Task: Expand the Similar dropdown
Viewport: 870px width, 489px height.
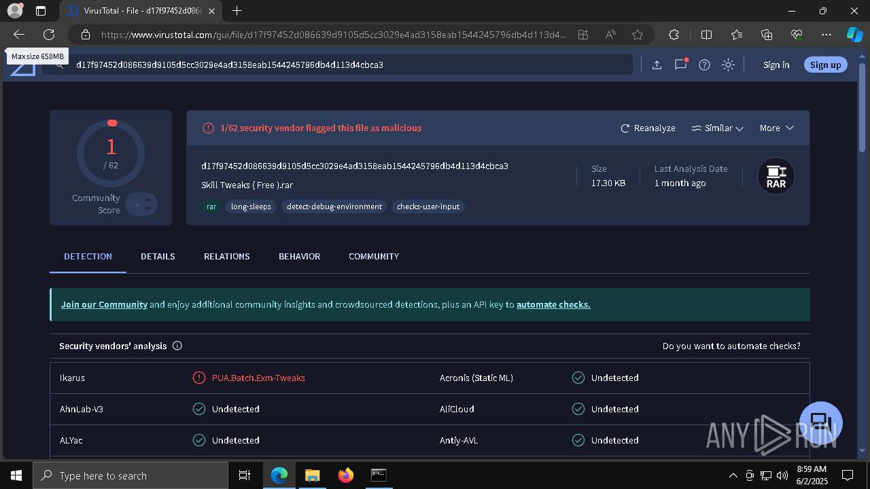Action: tap(717, 128)
